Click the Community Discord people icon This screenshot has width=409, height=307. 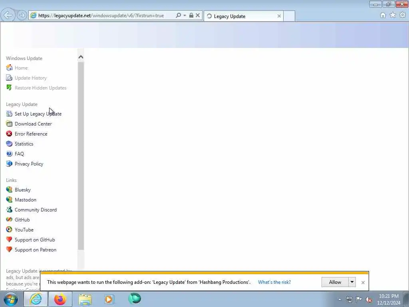pyautogui.click(x=9, y=209)
